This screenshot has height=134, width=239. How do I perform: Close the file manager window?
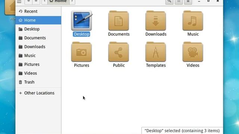(218, 1)
